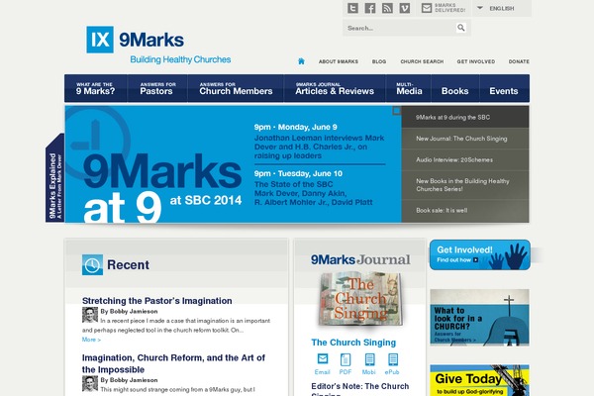Screen dimensions: 594x396
Task: Open the Facebook icon link
Action: pos(369,8)
